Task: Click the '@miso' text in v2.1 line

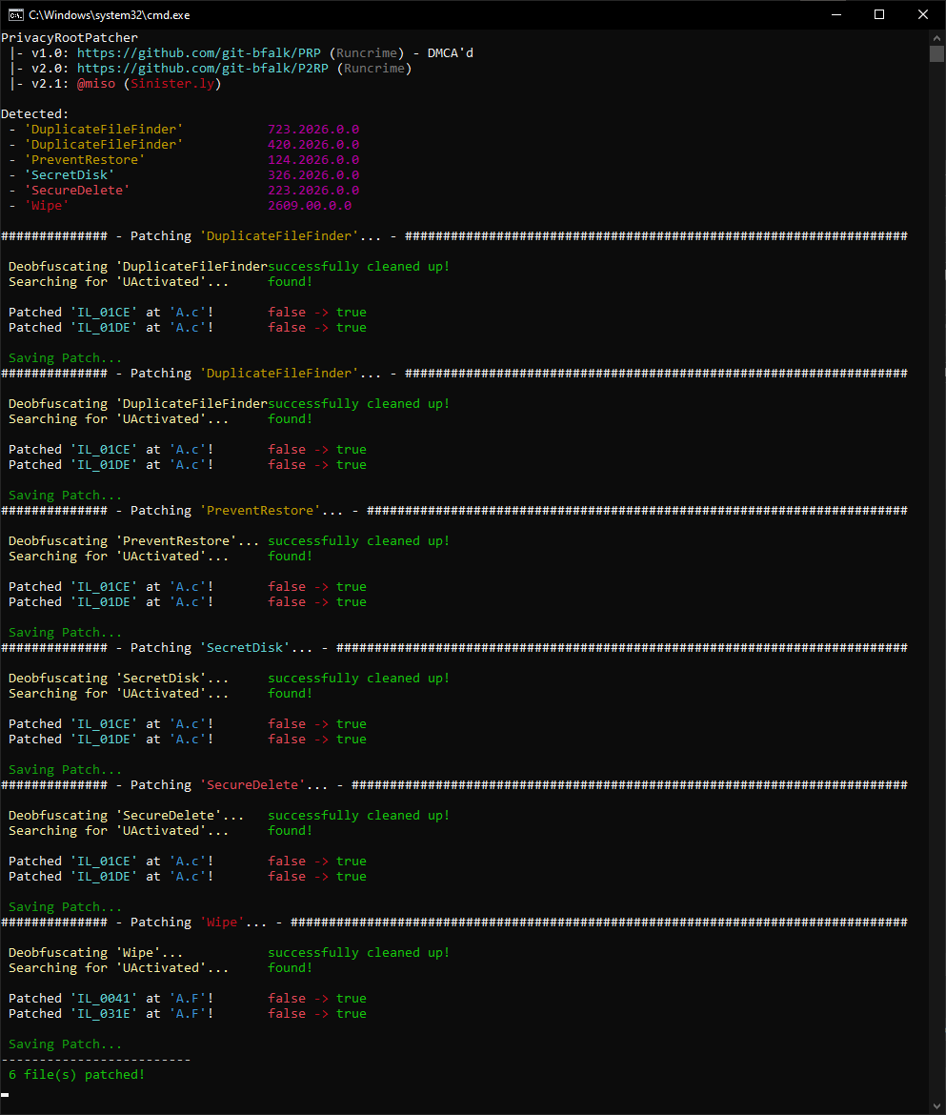Action: [96, 84]
